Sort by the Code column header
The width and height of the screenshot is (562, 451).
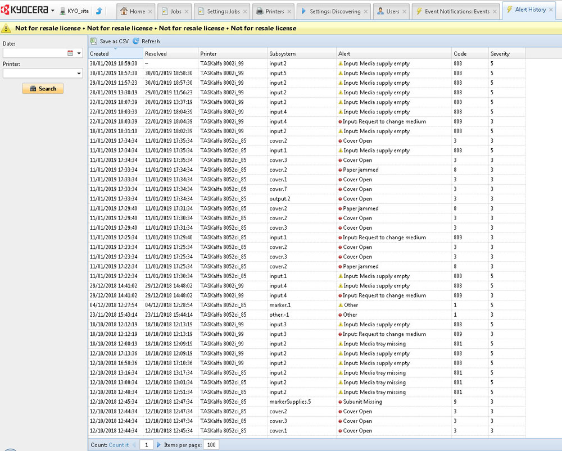pyautogui.click(x=470, y=54)
